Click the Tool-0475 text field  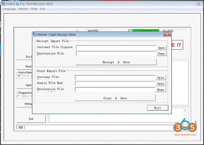175,31
